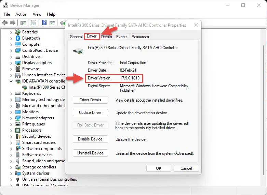This screenshot has width=267, height=195.
Task: Select Software devices in tree
Action: pos(37,155)
